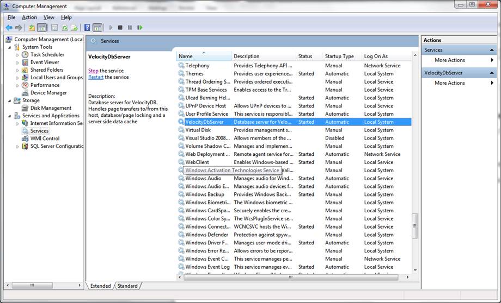501x303 pixels.
Task: Click the blue Help toolbar icon
Action: point(87,28)
